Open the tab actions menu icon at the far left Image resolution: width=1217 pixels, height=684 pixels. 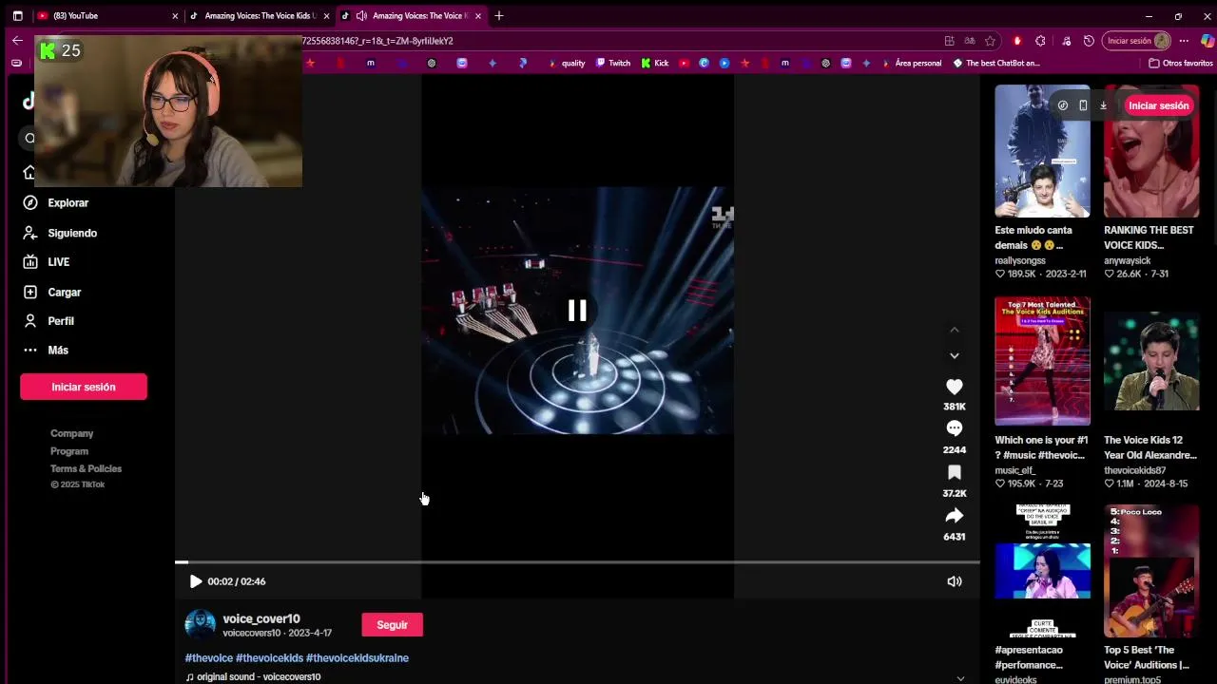[17, 15]
